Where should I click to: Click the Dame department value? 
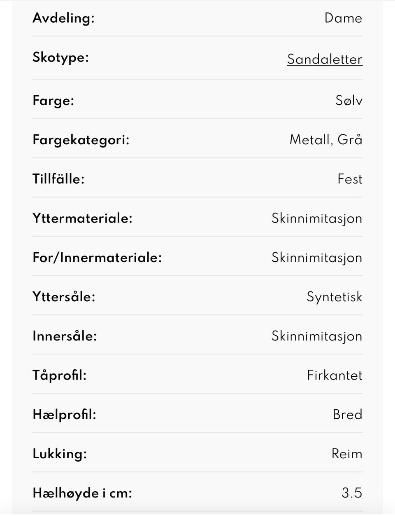click(x=343, y=18)
